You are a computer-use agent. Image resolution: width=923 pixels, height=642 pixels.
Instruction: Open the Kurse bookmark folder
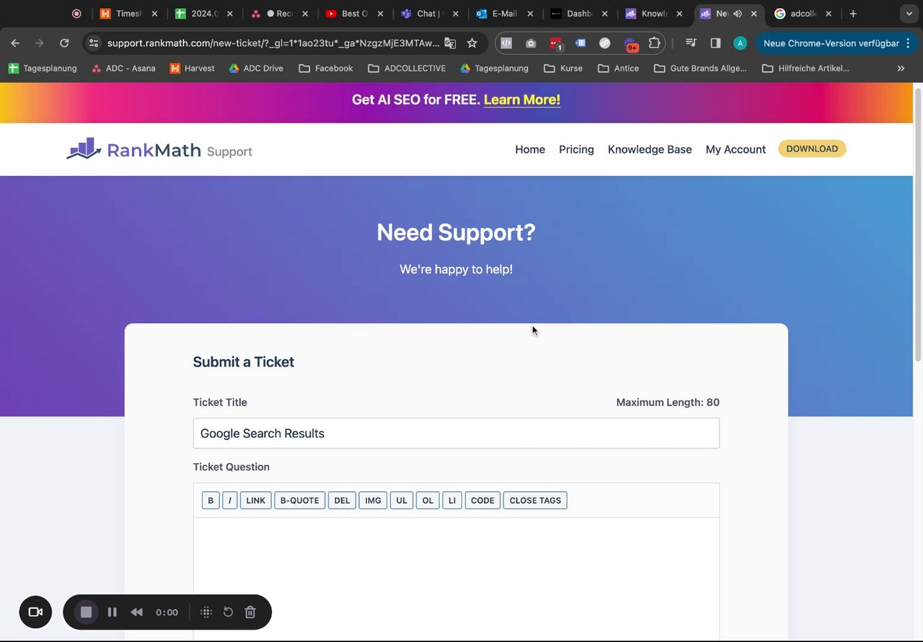(x=563, y=69)
